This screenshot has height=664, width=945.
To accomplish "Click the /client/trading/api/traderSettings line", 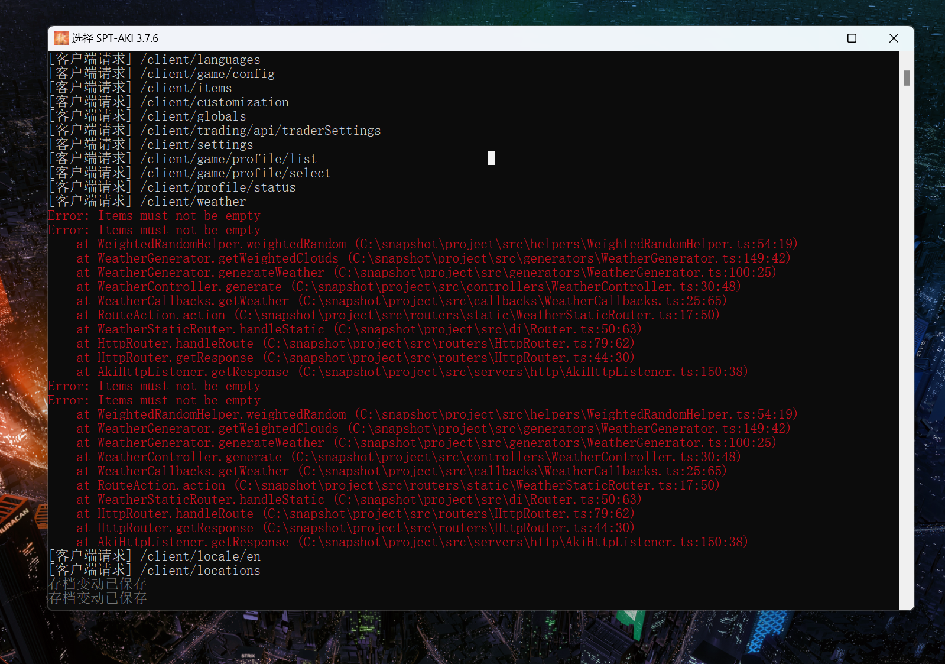I will coord(260,131).
